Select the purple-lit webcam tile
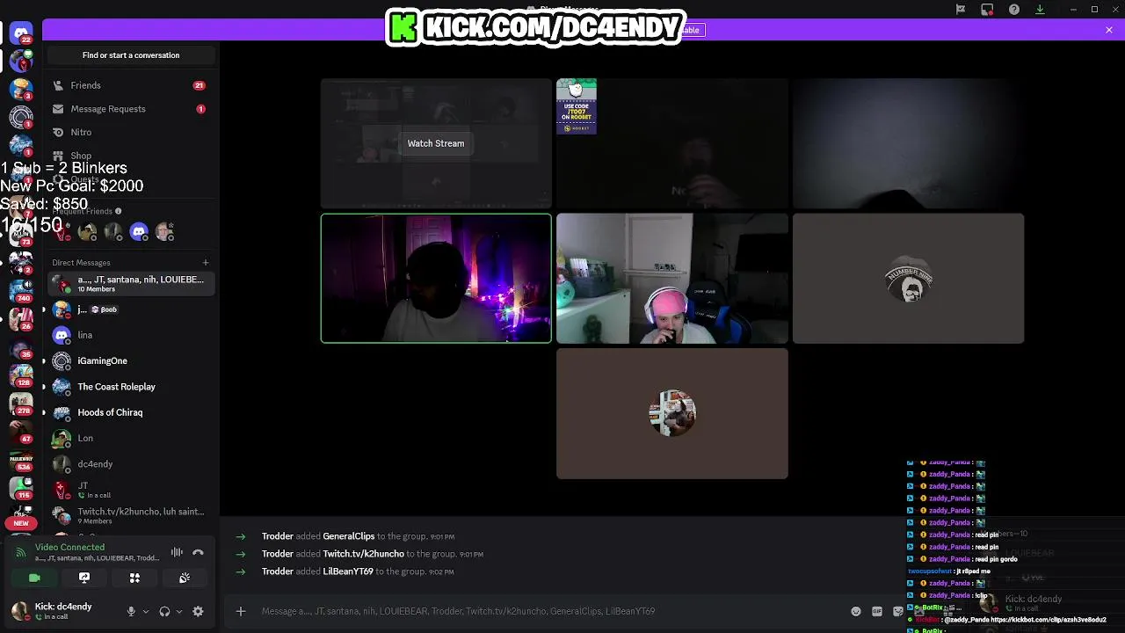 [436, 279]
